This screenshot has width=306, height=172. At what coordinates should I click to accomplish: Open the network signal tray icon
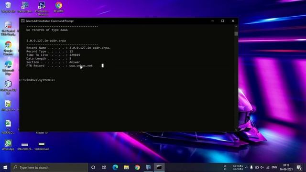268,167
